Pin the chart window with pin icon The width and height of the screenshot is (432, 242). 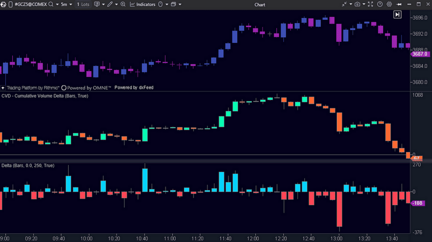tap(399, 4)
